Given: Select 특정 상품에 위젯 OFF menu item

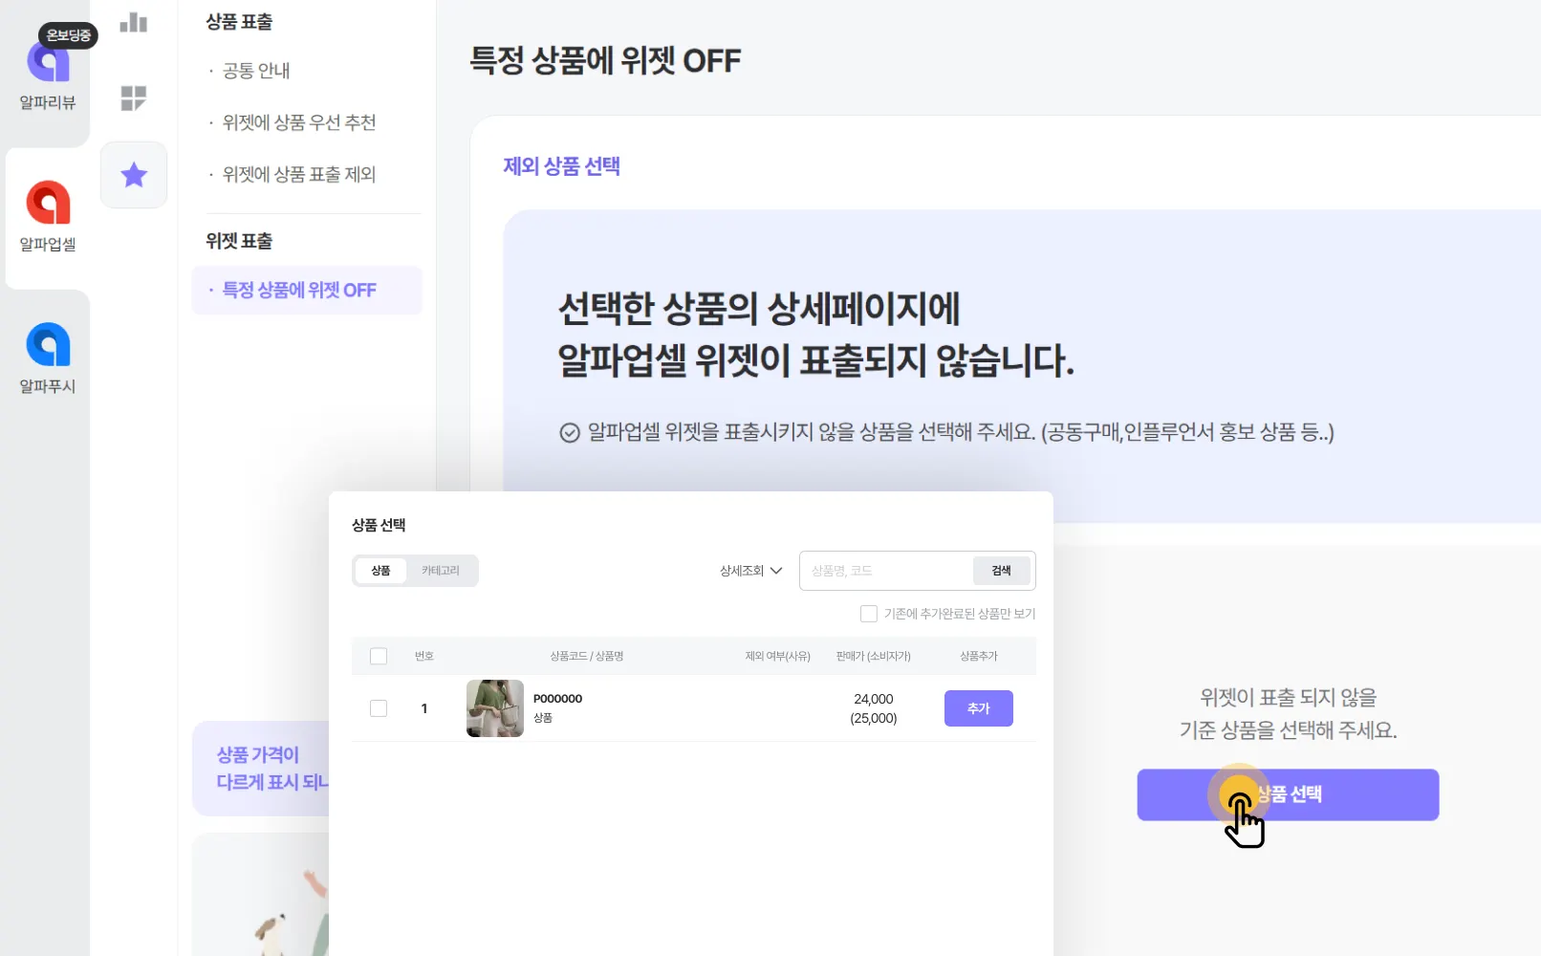Looking at the screenshot, I should tap(307, 290).
